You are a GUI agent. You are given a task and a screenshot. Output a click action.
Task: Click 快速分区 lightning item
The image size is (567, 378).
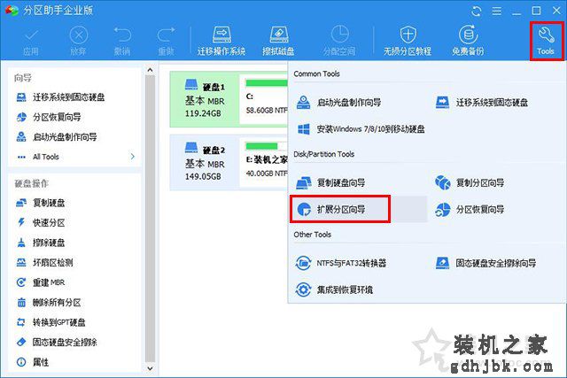click(41, 222)
